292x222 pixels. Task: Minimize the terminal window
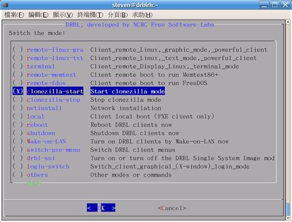click(x=264, y=5)
